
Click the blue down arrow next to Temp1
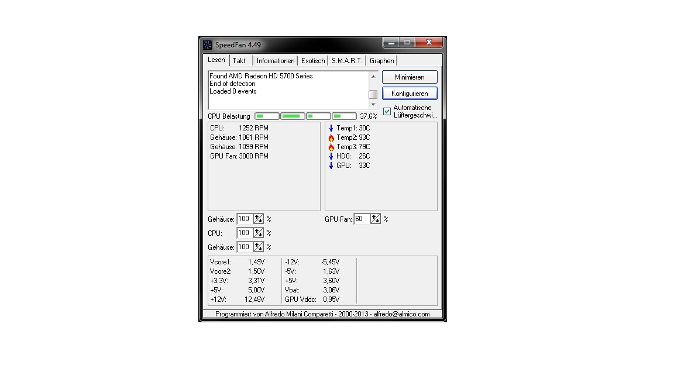point(331,128)
